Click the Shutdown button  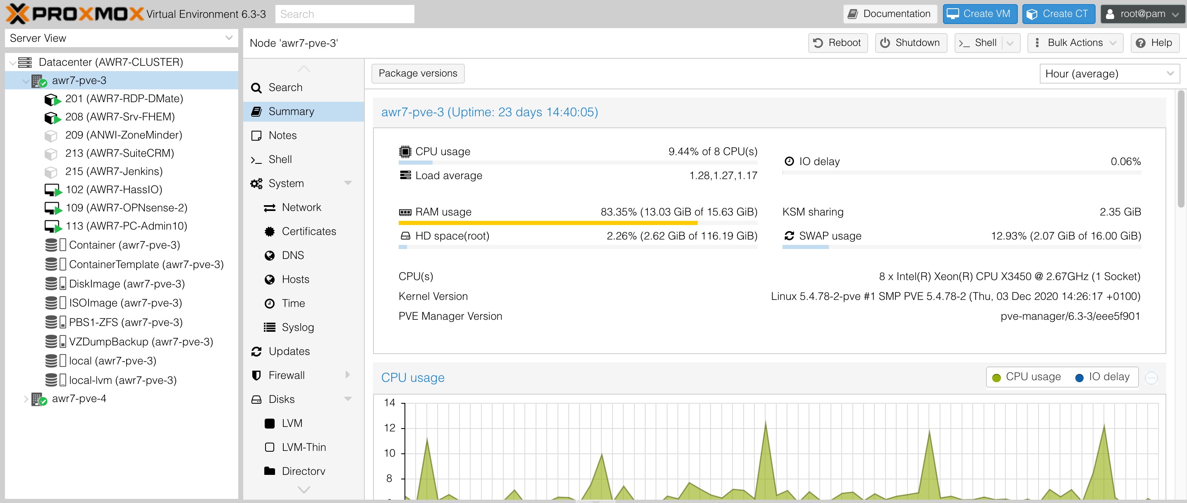tap(911, 43)
